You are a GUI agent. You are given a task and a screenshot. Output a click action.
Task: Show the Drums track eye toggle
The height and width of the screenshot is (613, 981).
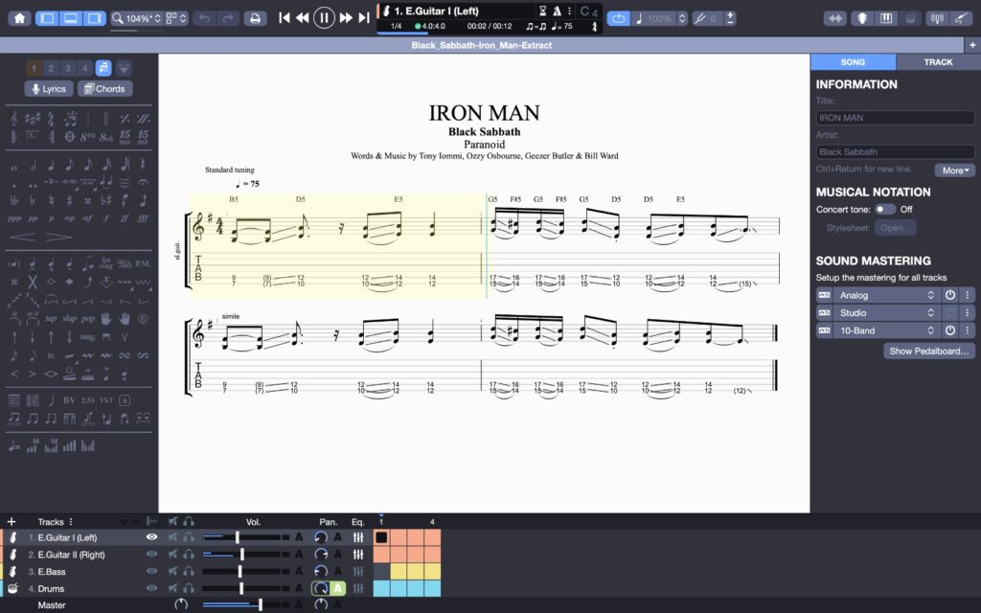pos(151,588)
